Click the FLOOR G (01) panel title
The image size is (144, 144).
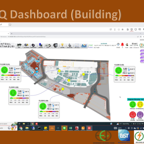5,64
